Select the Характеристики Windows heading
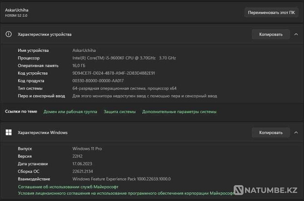This screenshot has height=201, width=304. pos(43,132)
